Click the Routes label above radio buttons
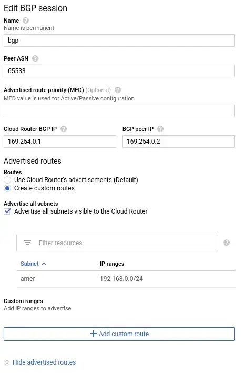The image size is (245, 373). click(x=13, y=172)
